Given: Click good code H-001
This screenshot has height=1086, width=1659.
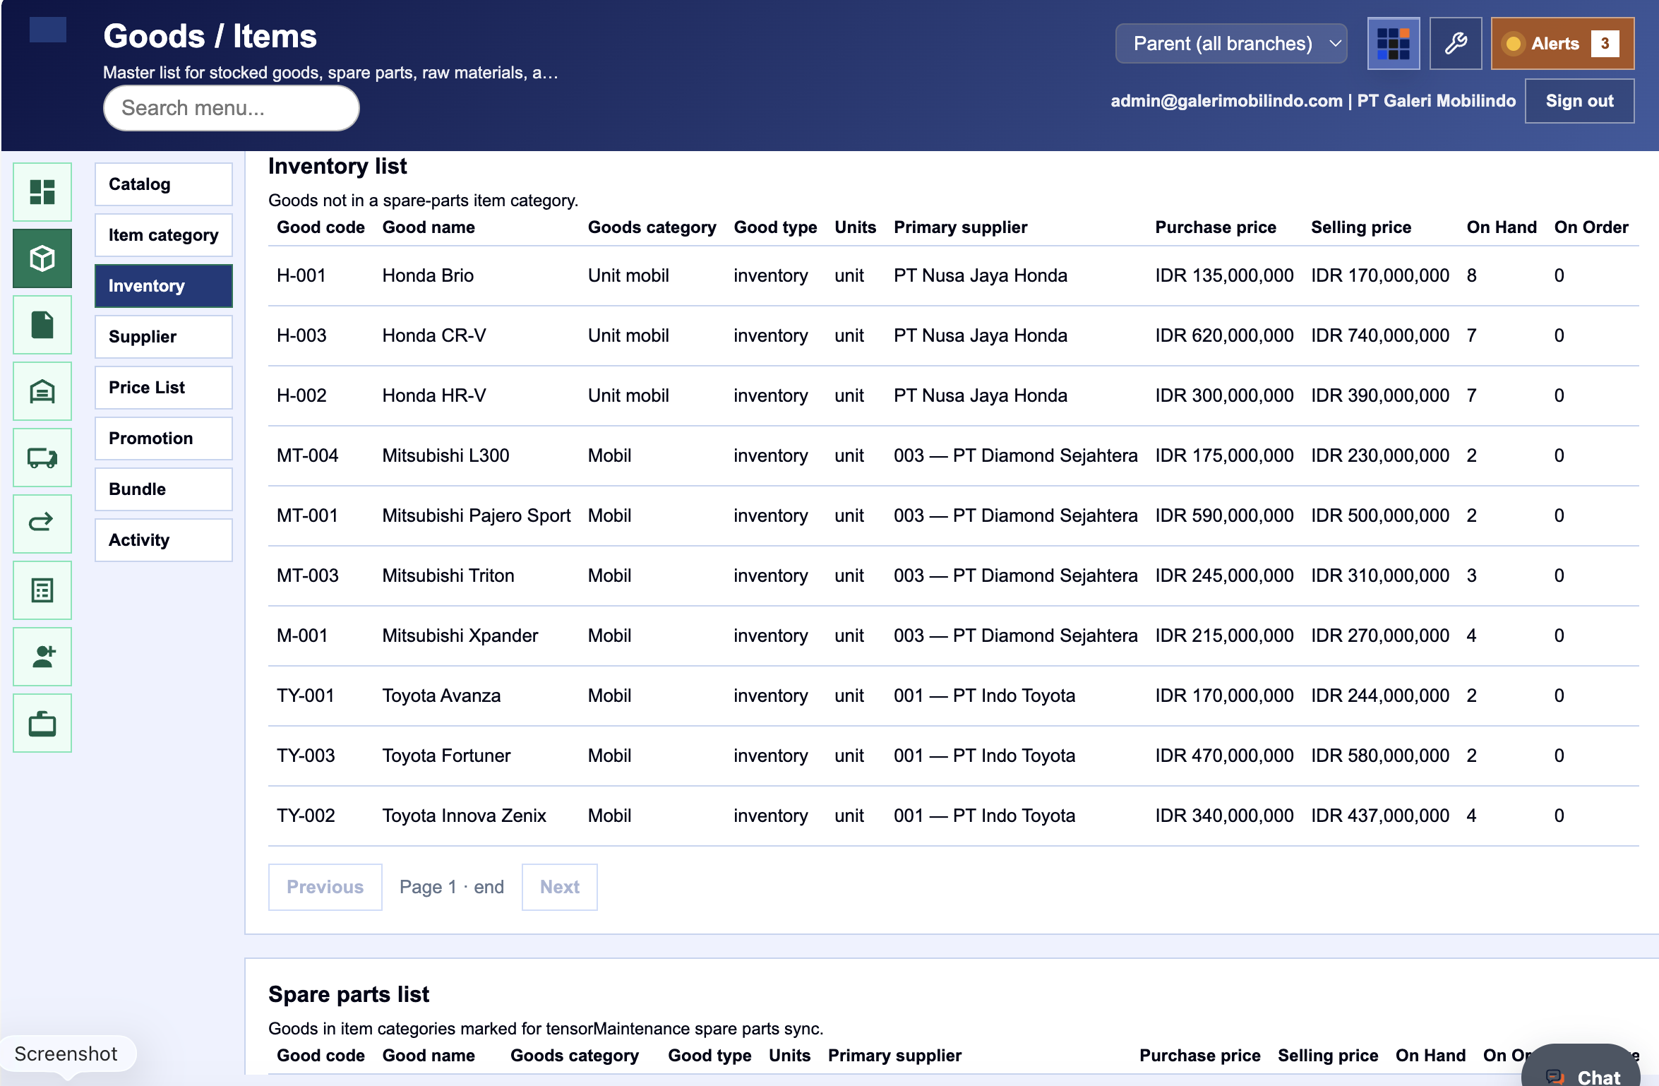Looking at the screenshot, I should tap(301, 275).
